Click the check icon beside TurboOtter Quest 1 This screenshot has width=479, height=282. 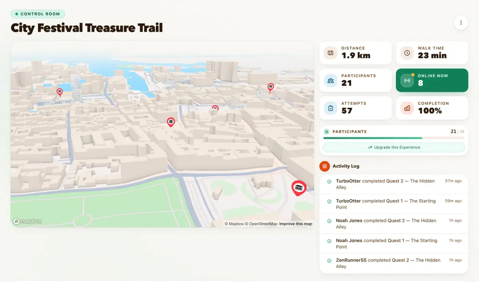(329, 201)
